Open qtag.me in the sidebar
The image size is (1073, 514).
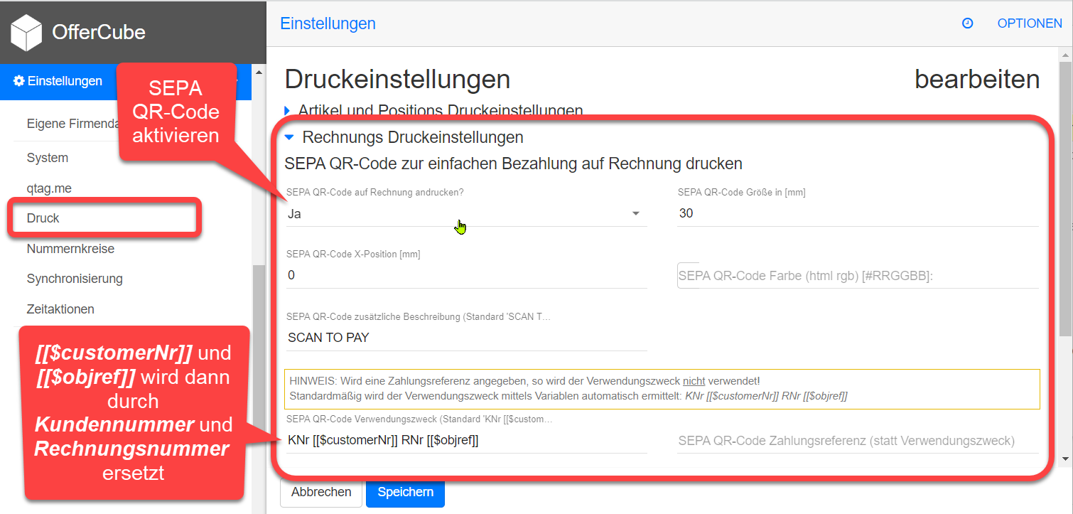click(49, 188)
